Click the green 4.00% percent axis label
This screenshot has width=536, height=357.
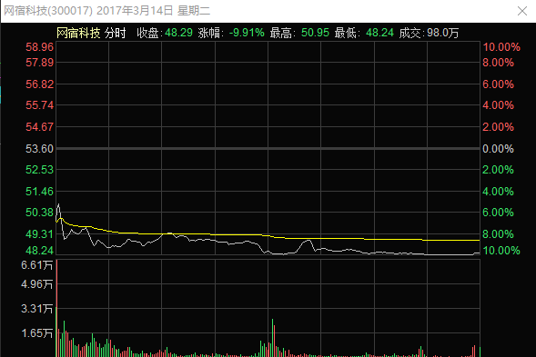coord(498,192)
